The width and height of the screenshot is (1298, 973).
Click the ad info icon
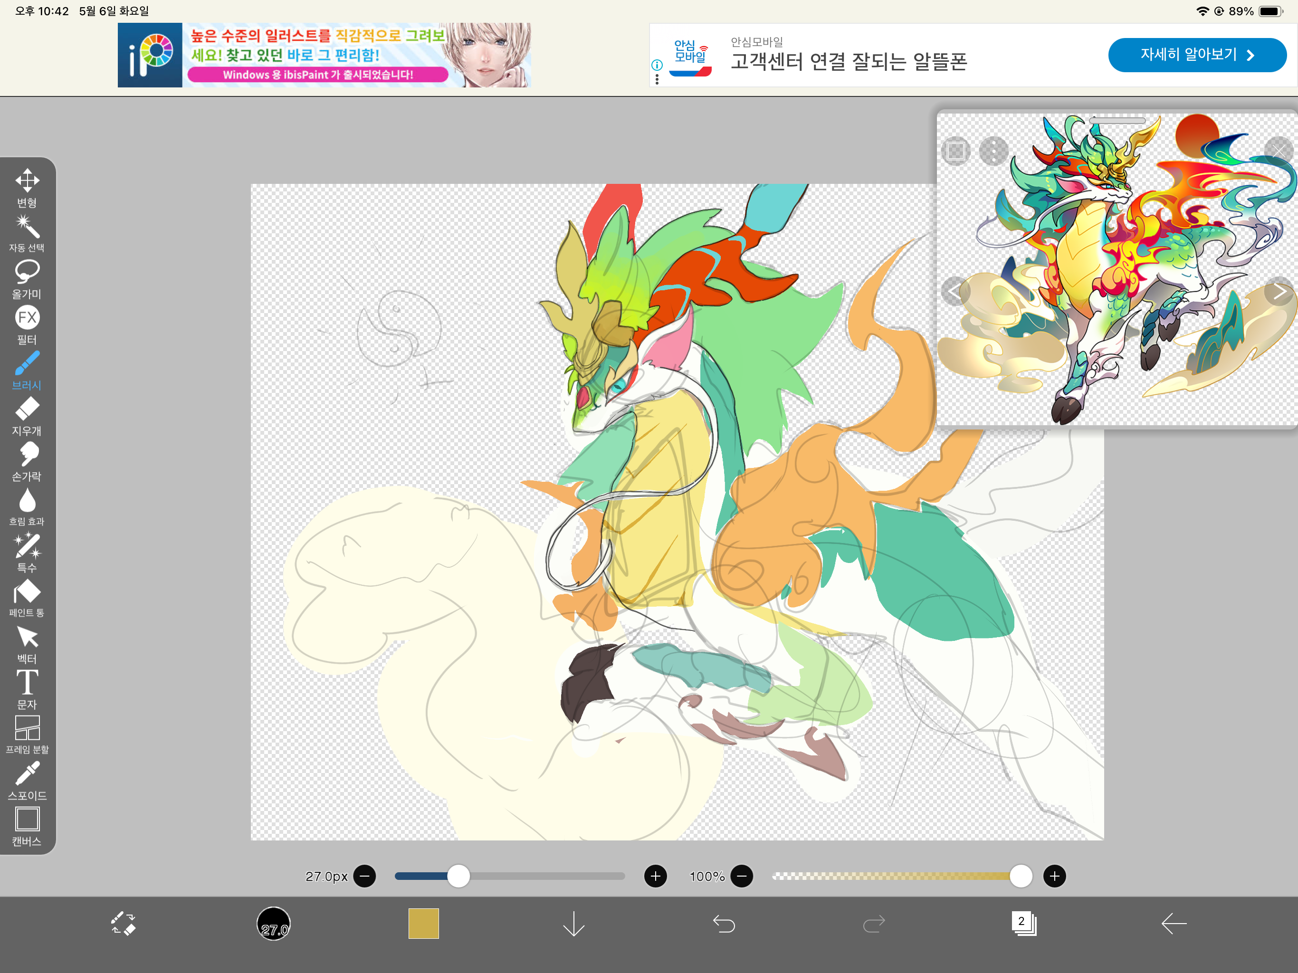click(657, 65)
